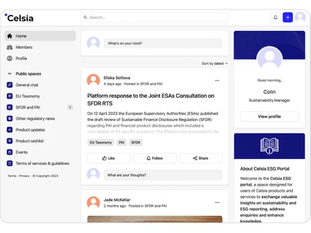This screenshot has height=233, width=311.
Task: Click the book info icon banner
Action: tap(269, 146)
